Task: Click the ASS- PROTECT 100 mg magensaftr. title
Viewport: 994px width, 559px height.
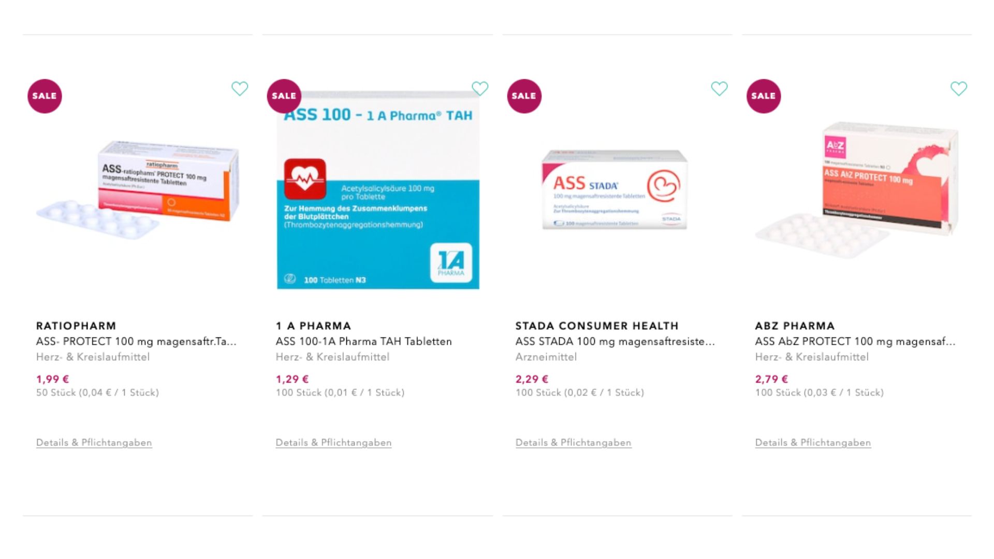Action: 136,342
